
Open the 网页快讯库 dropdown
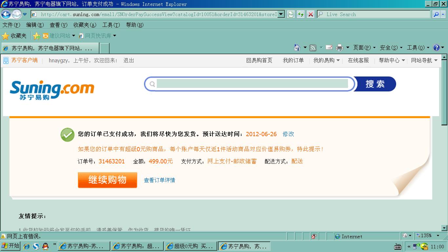97,36
